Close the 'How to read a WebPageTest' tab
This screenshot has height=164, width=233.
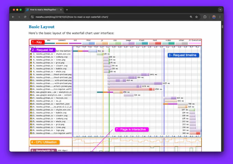point(61,10)
